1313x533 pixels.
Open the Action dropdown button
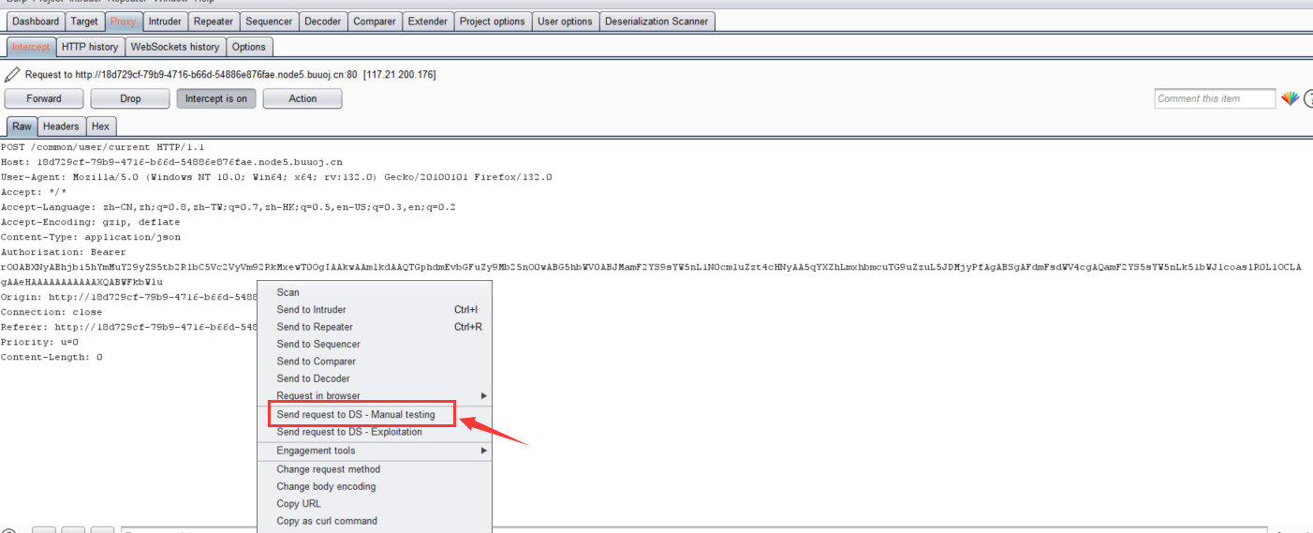(x=302, y=98)
